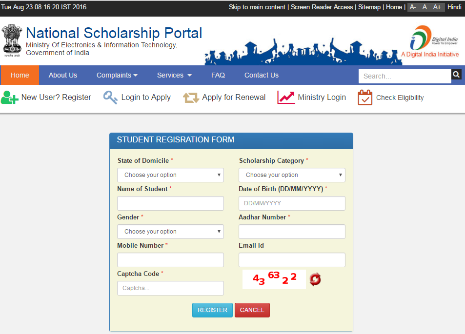Screen dimensions: 465x334
Task: Click Skip to main content link
Action: [x=257, y=7]
